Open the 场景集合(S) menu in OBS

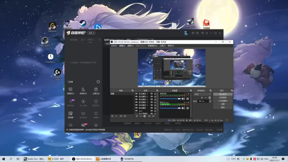click(x=152, y=46)
